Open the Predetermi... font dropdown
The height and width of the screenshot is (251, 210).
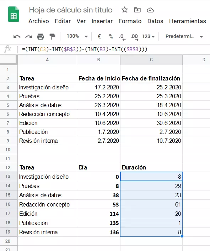point(184,37)
